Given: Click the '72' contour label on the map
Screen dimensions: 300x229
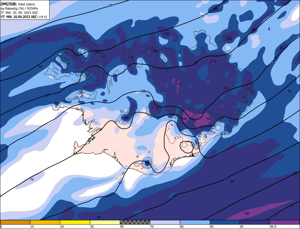Looking at the screenshot, I should click(x=110, y=5).
